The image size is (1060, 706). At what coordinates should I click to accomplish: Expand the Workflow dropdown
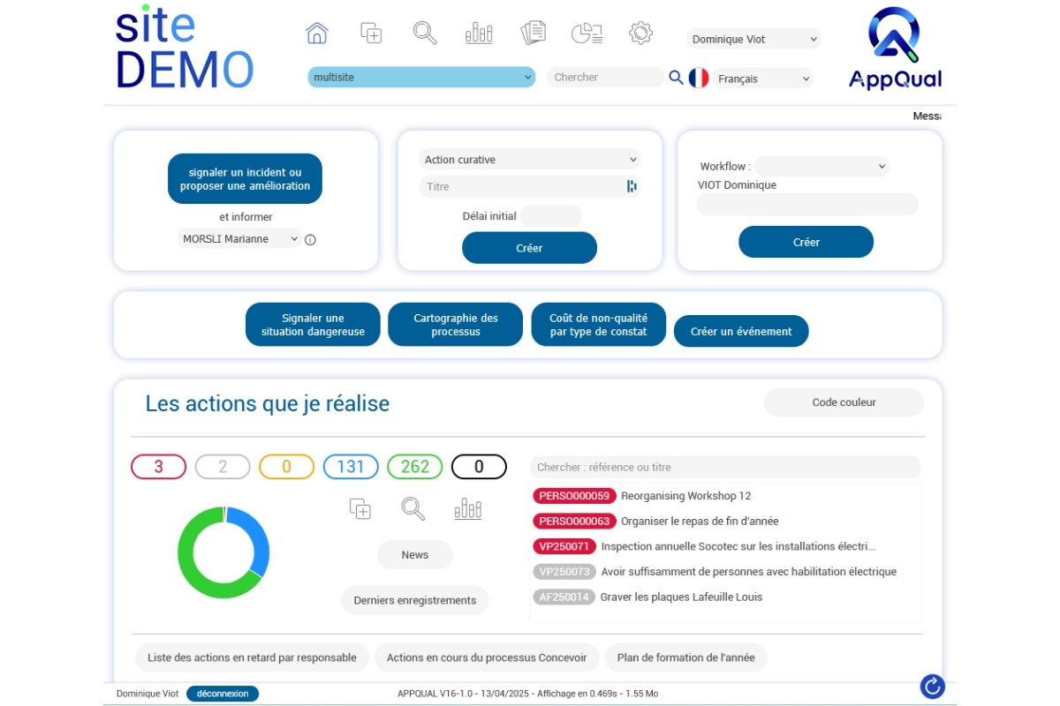pos(821,166)
